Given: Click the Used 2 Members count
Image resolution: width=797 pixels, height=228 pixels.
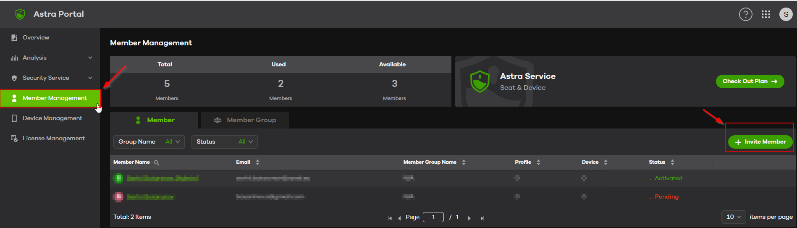Looking at the screenshot, I should (x=281, y=84).
